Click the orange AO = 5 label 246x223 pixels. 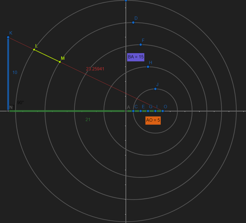pyautogui.click(x=153, y=120)
